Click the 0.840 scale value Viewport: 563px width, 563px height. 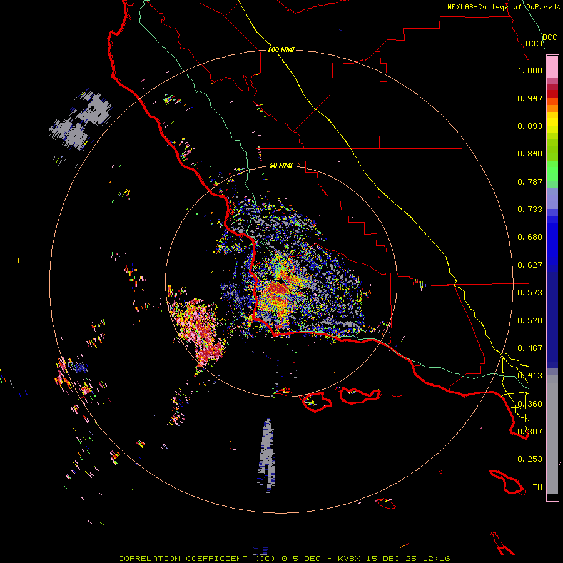[x=530, y=154]
